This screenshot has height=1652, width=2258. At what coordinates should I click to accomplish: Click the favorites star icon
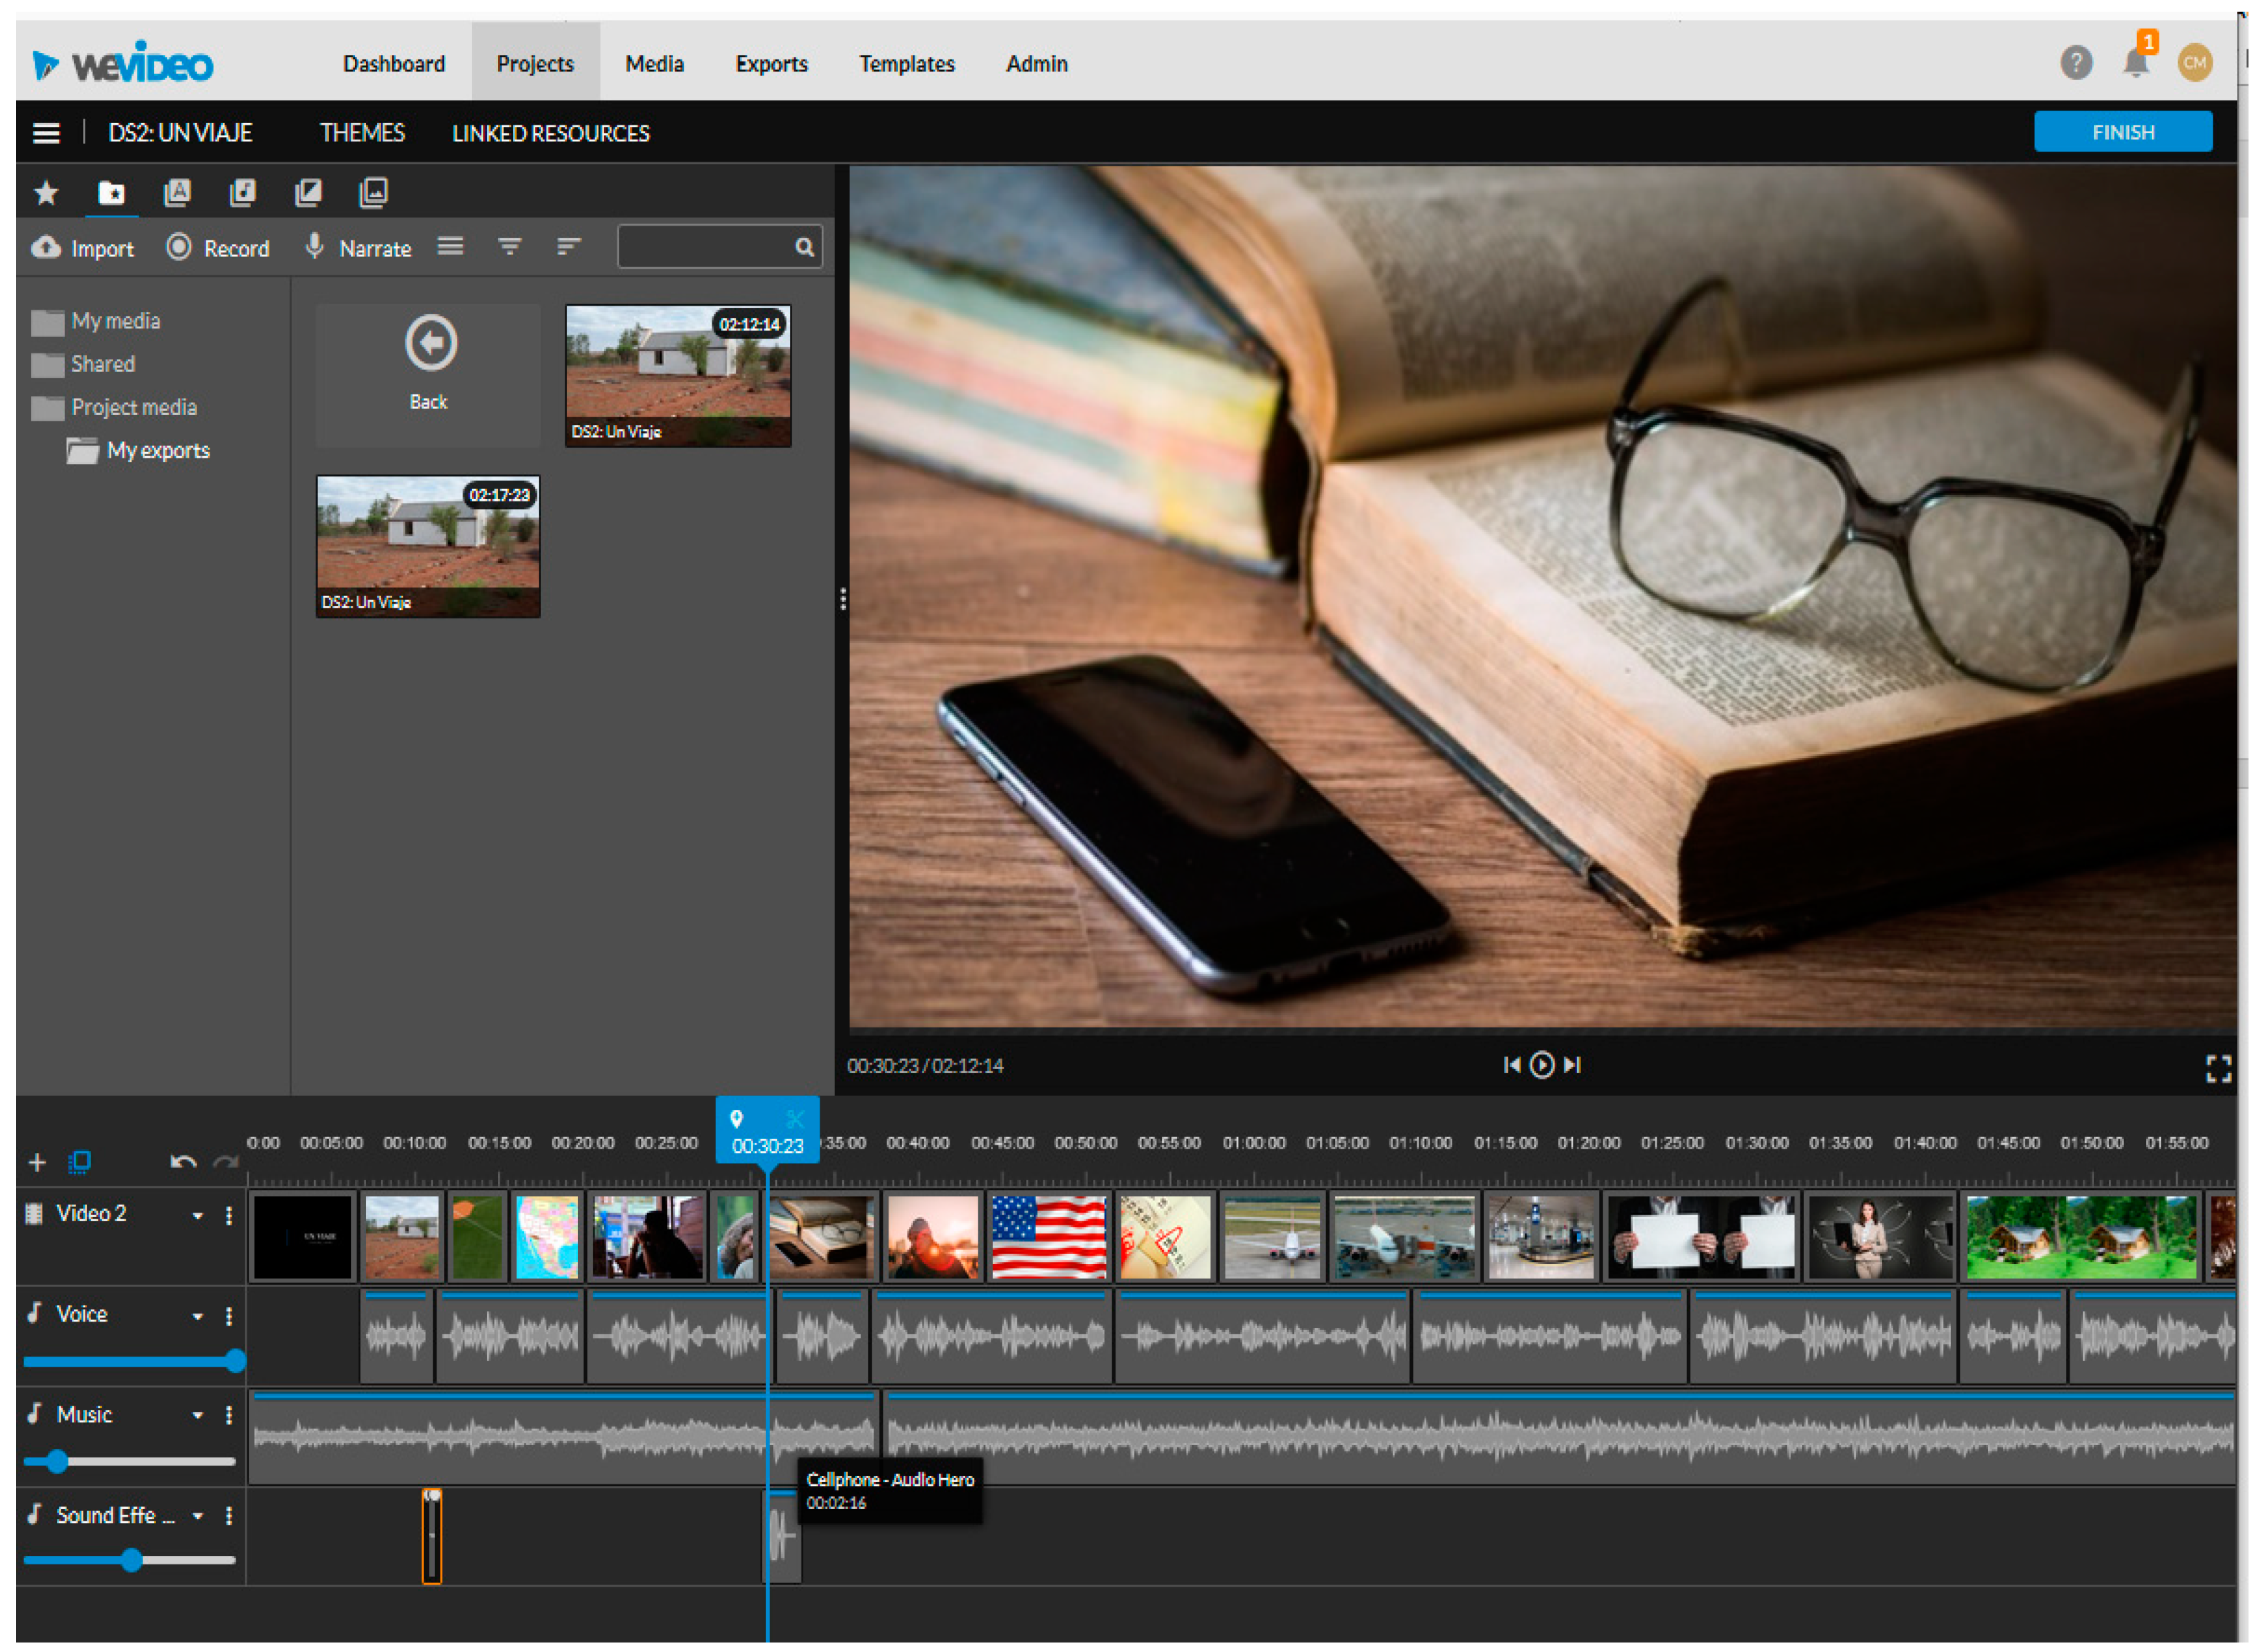pos(46,192)
